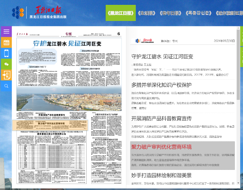Click the 妙手打造园林绘制和谐美景 block on the page
243x190 pixels.
click(x=106, y=149)
